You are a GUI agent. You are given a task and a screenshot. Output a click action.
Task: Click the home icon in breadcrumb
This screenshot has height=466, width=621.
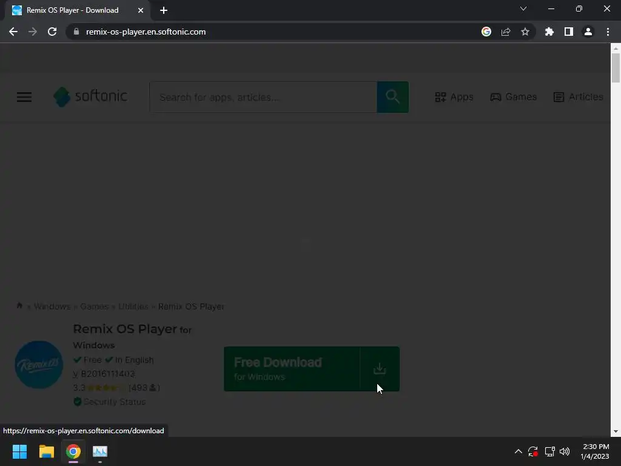tap(19, 306)
